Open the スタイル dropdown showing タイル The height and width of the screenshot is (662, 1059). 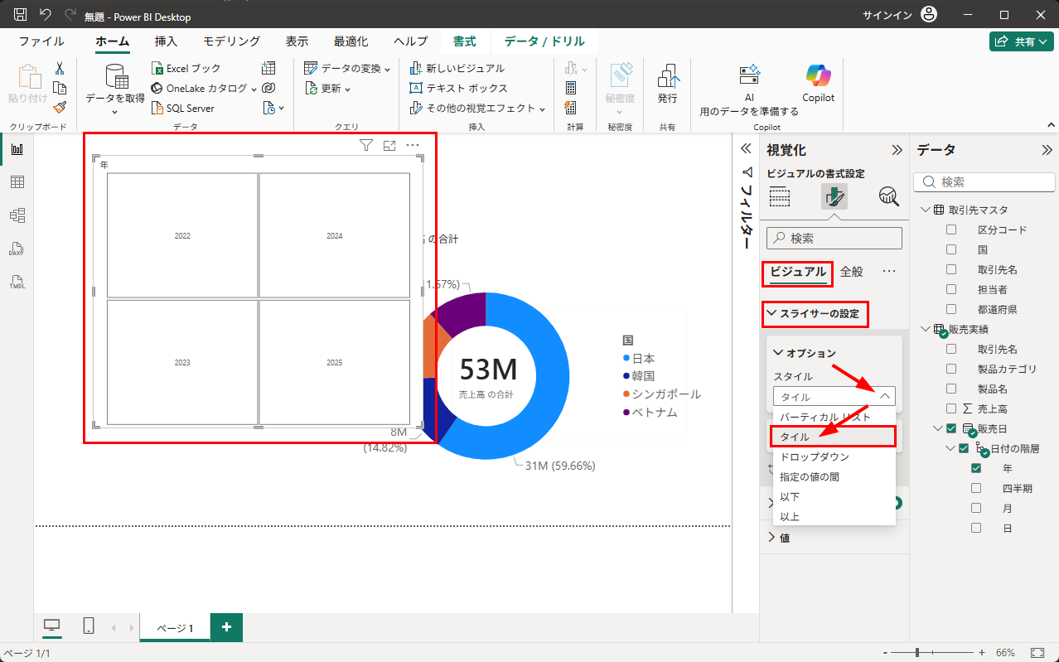tap(834, 396)
